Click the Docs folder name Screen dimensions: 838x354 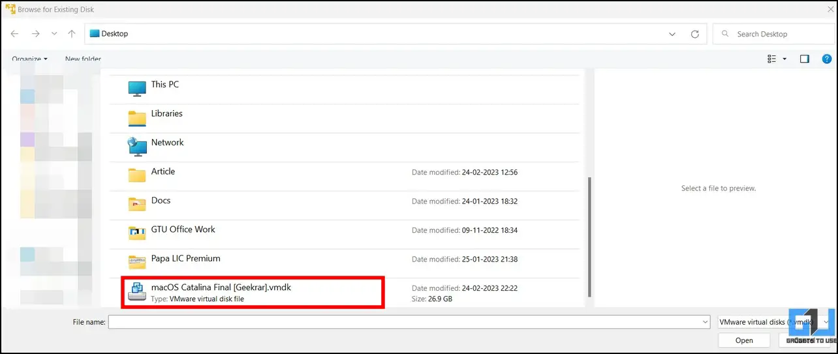[x=161, y=200]
